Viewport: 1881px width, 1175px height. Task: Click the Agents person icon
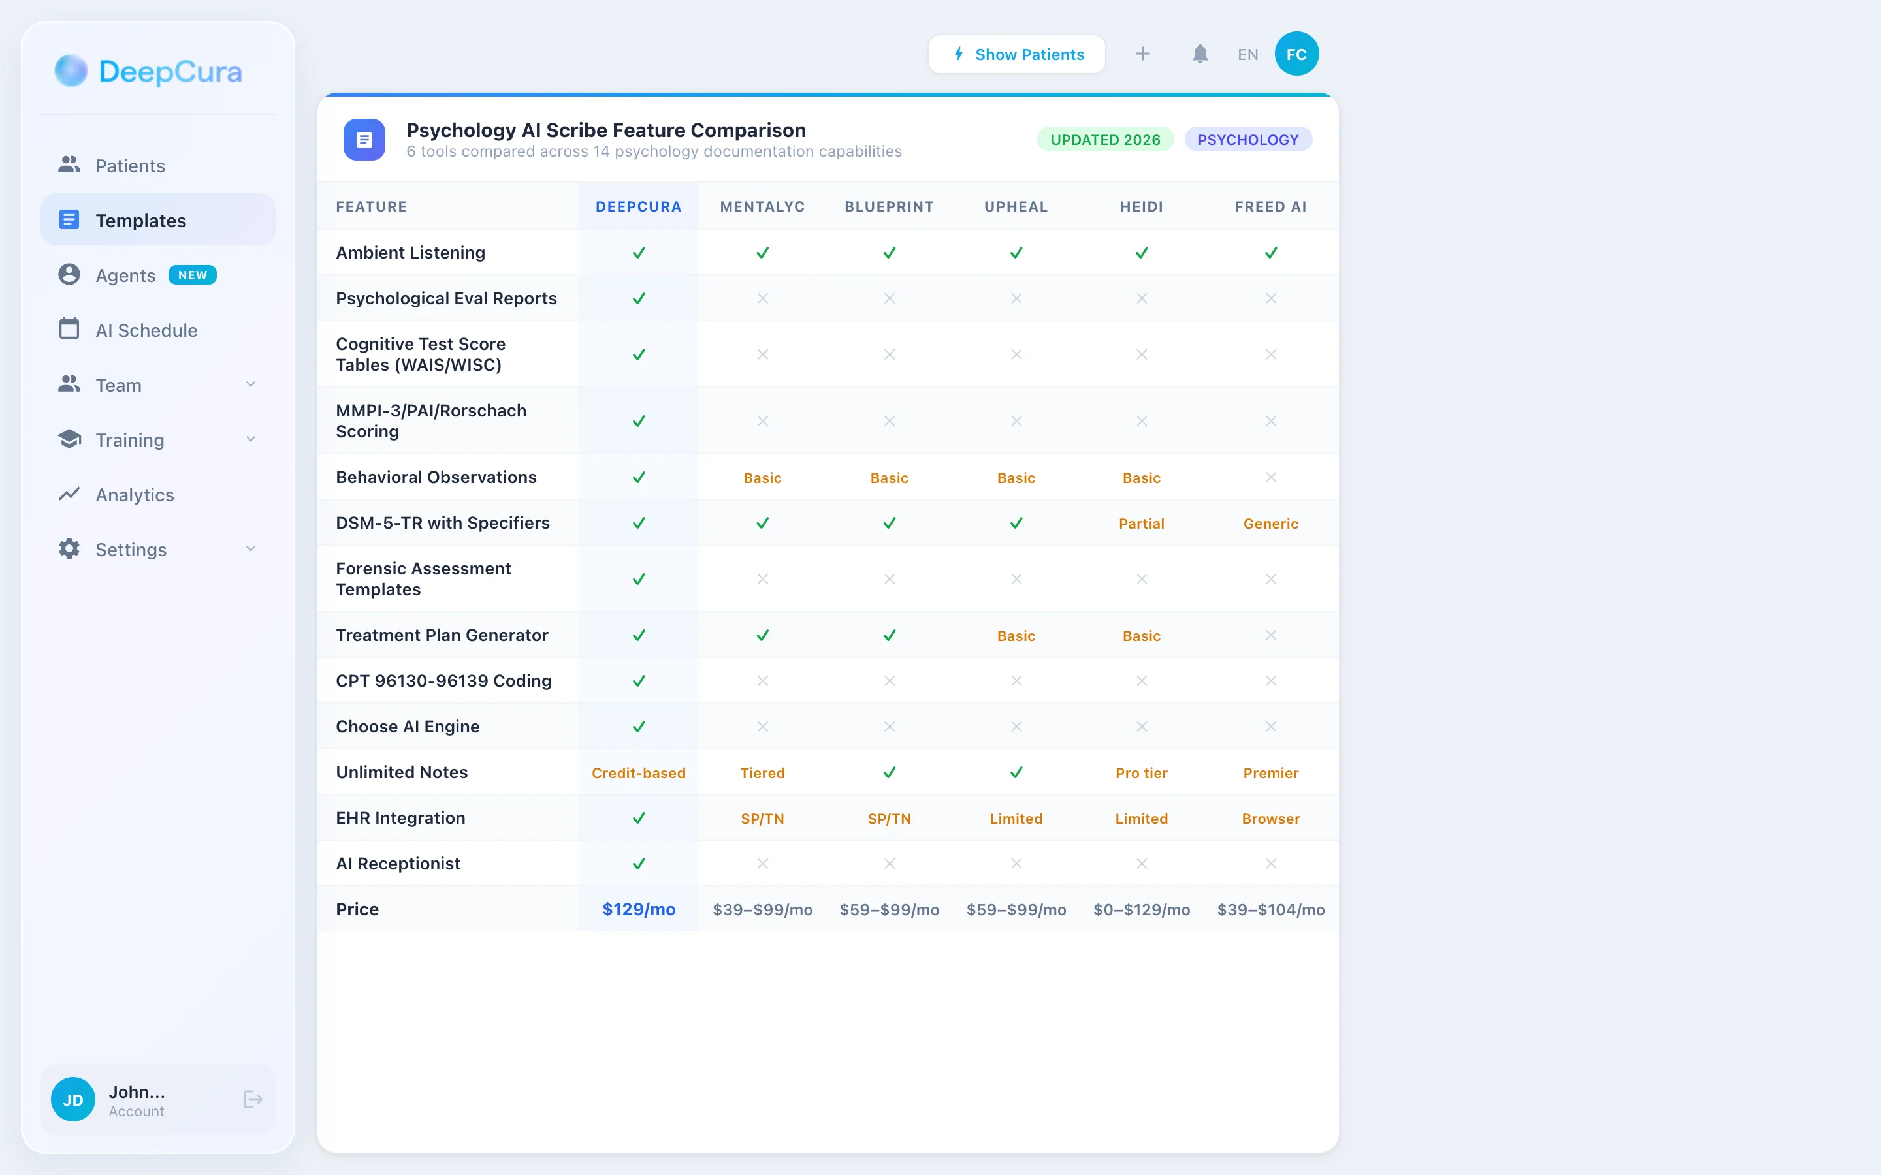click(x=69, y=275)
